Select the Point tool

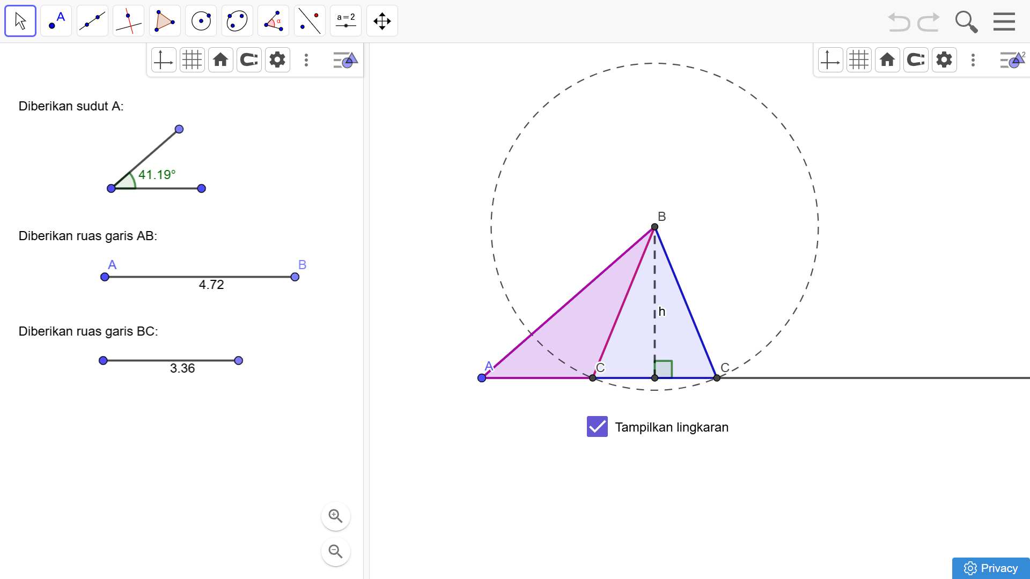[56, 21]
